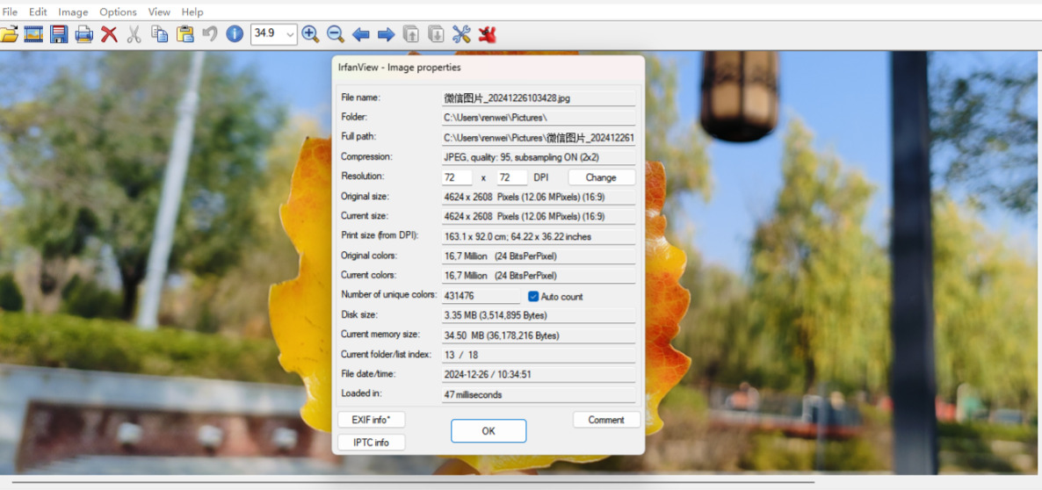Save image with the floppy disk icon
1042x490 pixels.
pyautogui.click(x=59, y=34)
